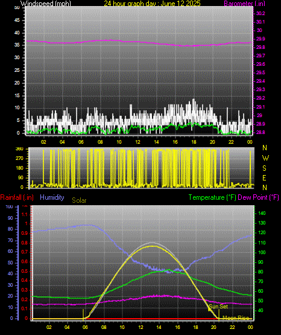Click the 50 value on humidity scale
281x335 pixels.
[10, 263]
